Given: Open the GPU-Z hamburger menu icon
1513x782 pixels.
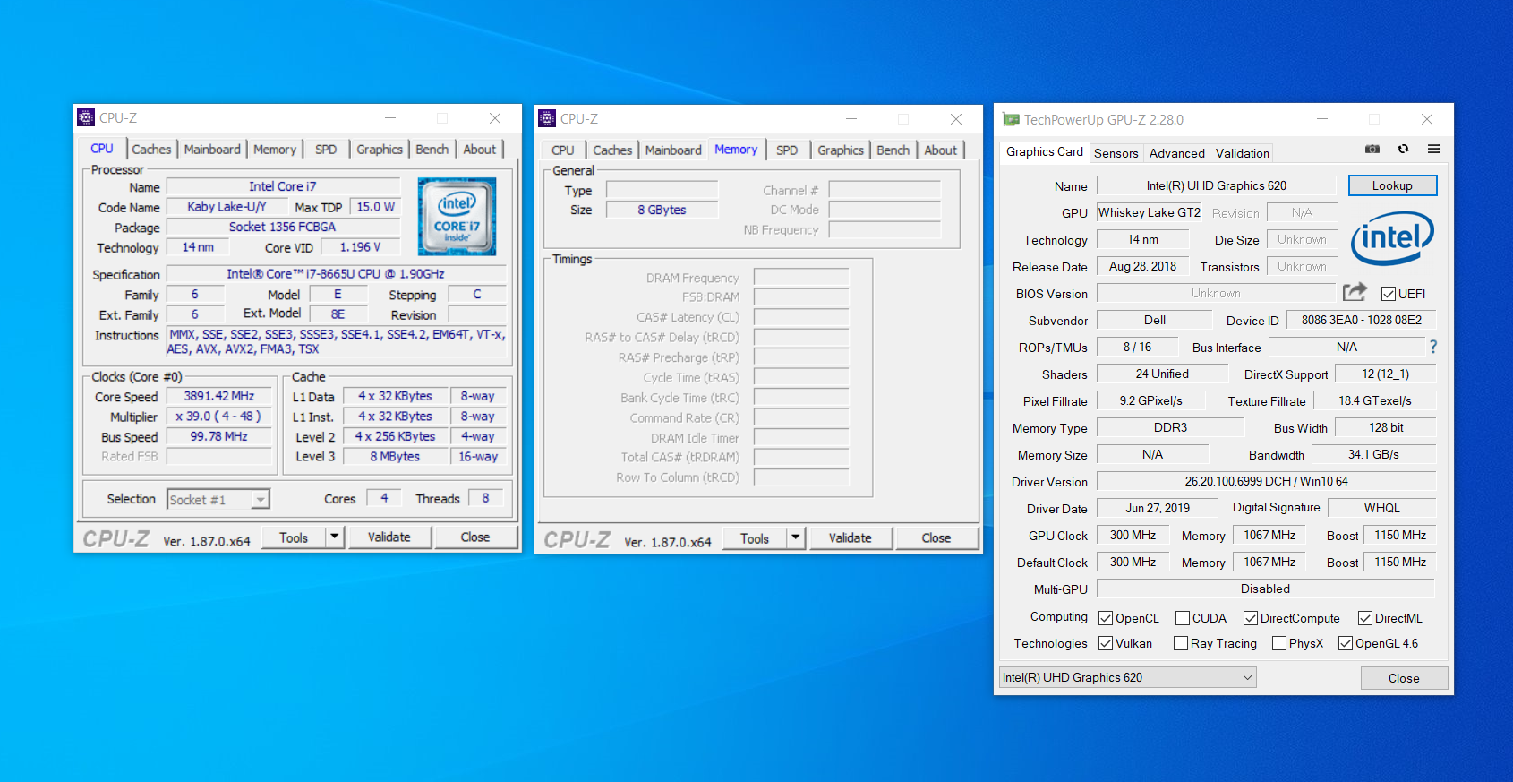Looking at the screenshot, I should coord(1433,149).
